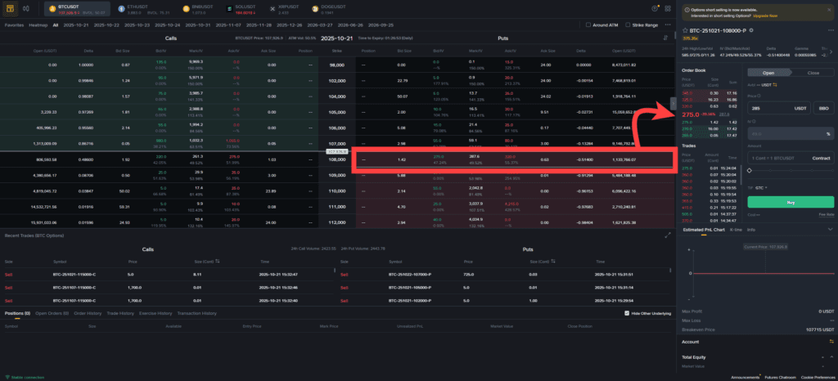This screenshot has width=838, height=381.
Task: Click the favorite star beside BTC-251021-108000-P
Action: coord(684,30)
